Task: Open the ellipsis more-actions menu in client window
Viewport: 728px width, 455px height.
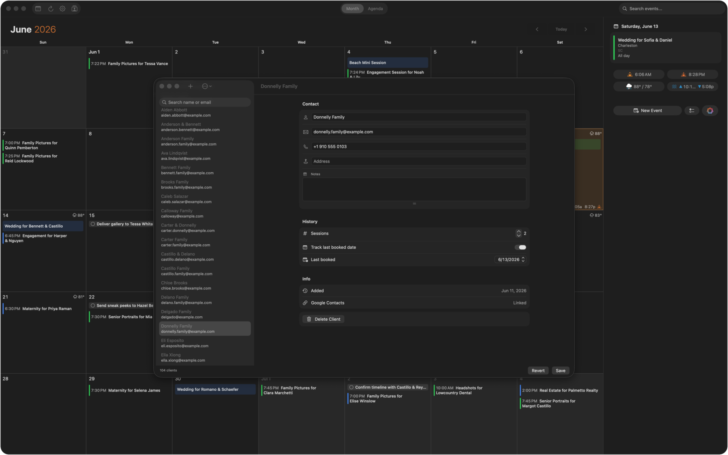Action: 207,86
